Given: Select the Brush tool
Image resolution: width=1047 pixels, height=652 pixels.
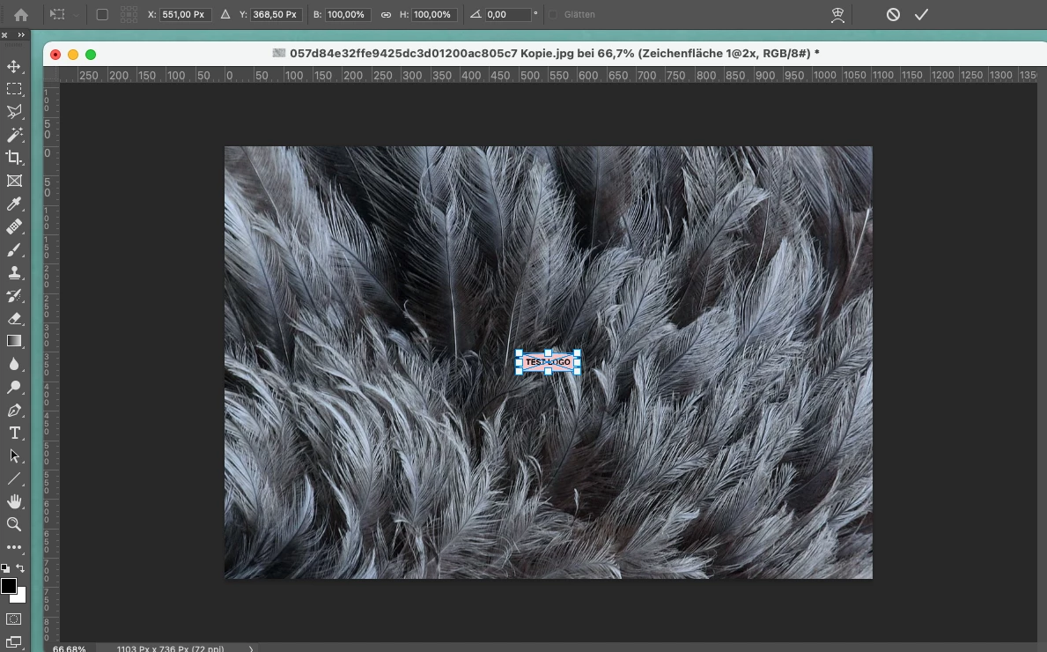Looking at the screenshot, I should pos(14,250).
